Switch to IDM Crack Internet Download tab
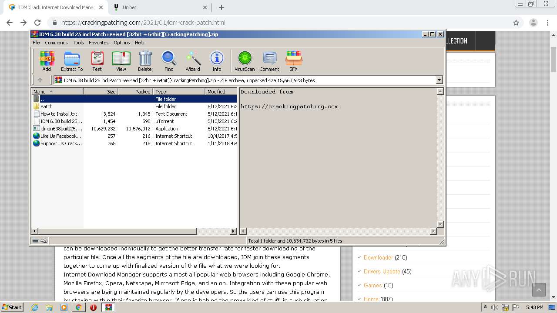 56,7
